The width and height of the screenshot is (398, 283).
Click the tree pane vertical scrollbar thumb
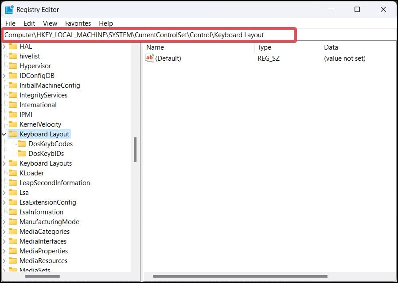point(135,150)
